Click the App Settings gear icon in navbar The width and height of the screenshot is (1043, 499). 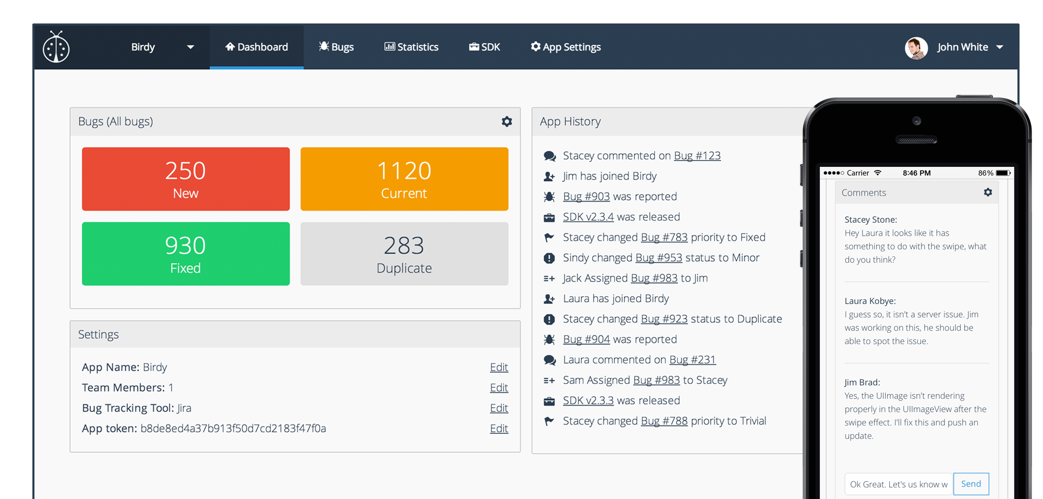click(536, 46)
